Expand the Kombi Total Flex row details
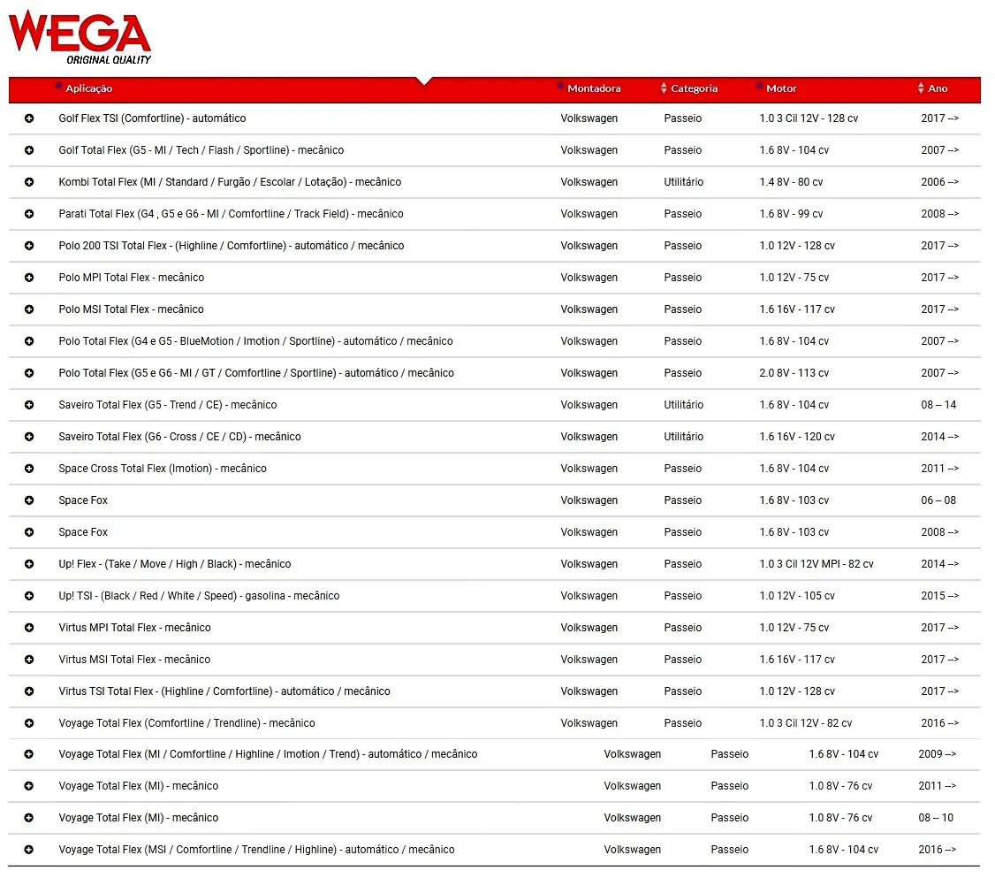Viewport: 995px width, 878px height. coord(29,182)
